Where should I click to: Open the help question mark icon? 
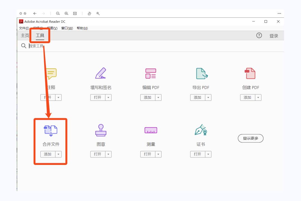point(259,36)
